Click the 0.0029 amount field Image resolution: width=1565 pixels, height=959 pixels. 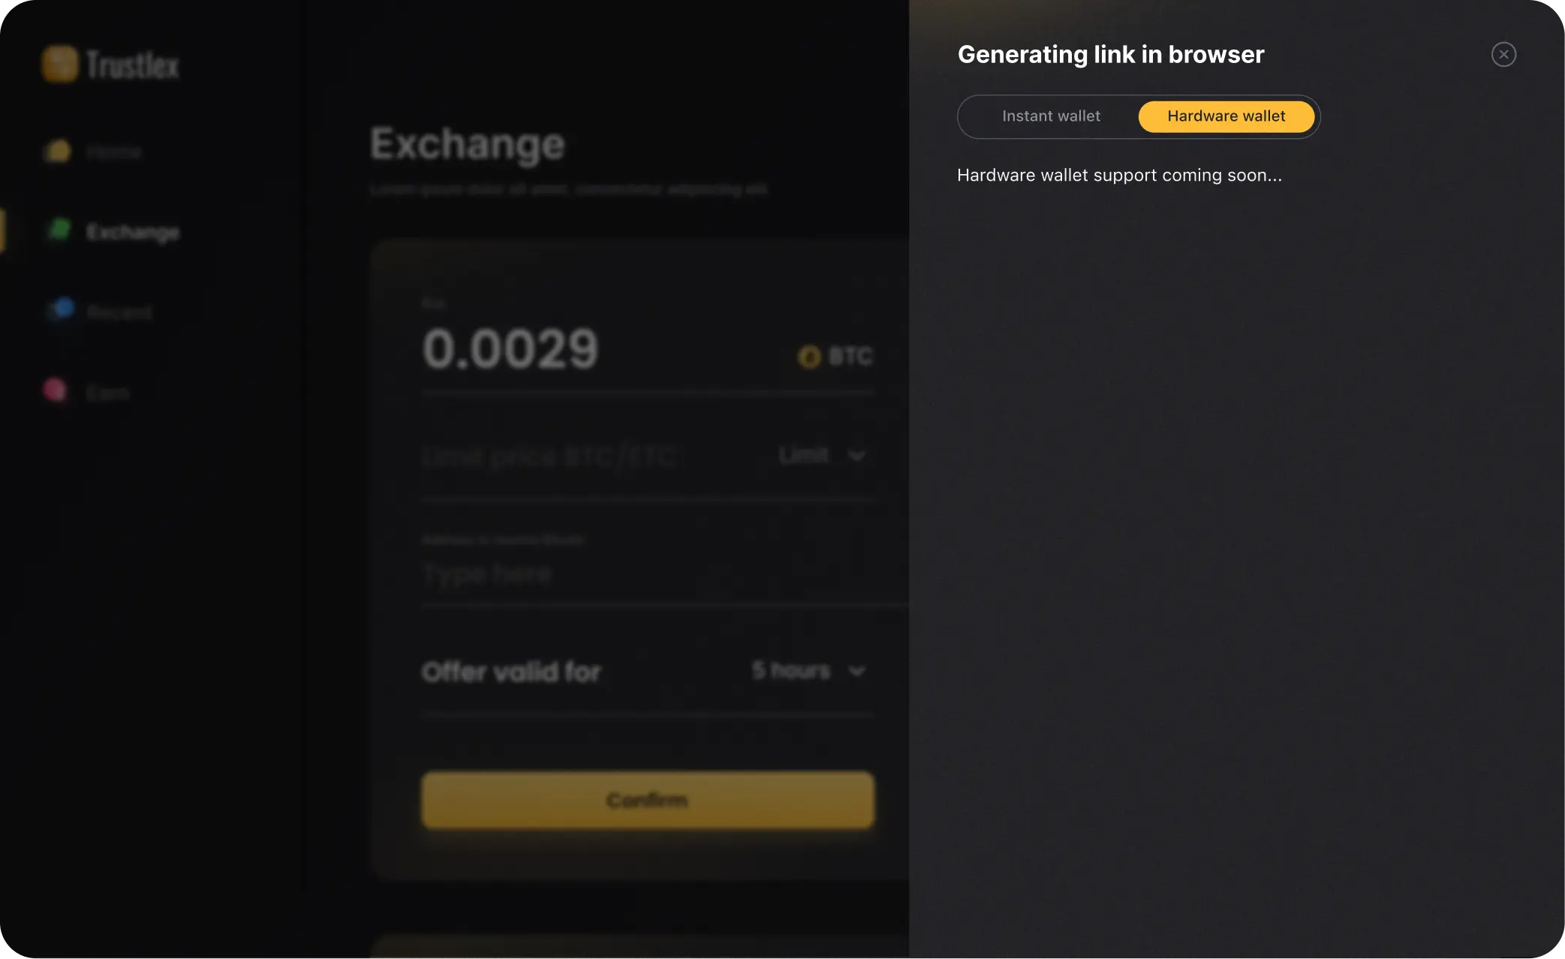(510, 350)
